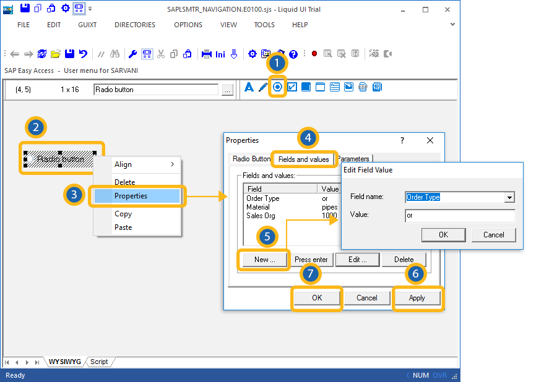This screenshot has height=382, width=557.
Task: Click the Print icon in toolbar
Action: coord(207,54)
